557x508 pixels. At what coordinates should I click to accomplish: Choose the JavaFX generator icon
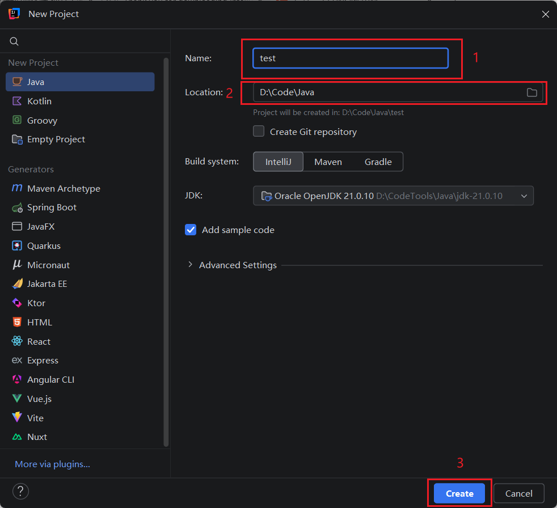17,226
